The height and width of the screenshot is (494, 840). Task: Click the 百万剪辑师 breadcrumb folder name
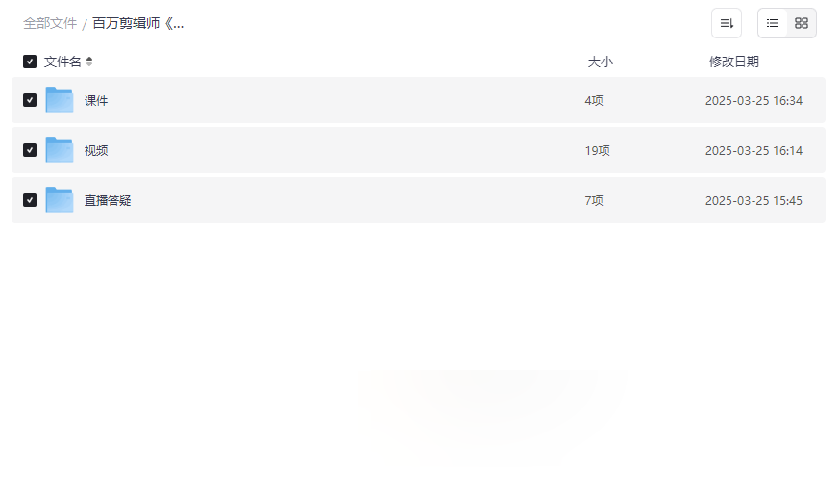[137, 23]
